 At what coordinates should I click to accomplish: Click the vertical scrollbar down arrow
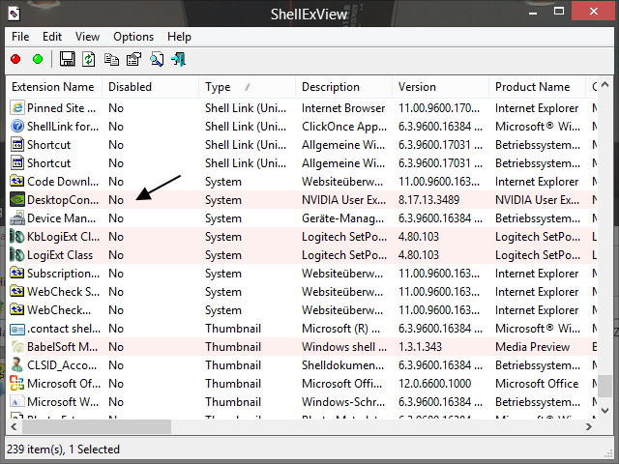(604, 411)
